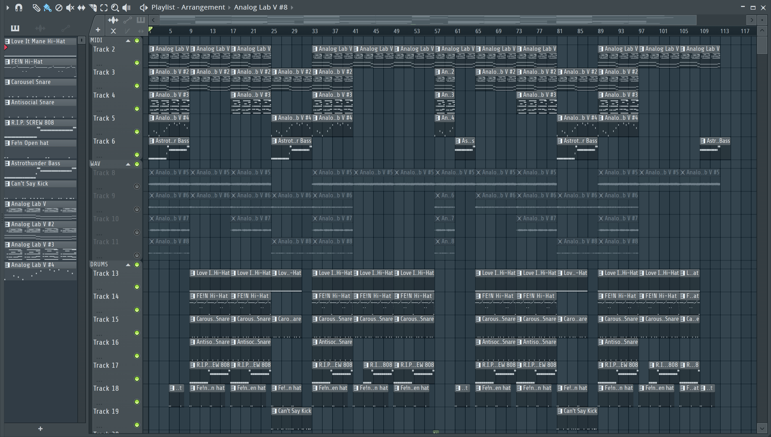The height and width of the screenshot is (437, 771).
Task: Mute Track 2 using its green LED
Action: [137, 63]
